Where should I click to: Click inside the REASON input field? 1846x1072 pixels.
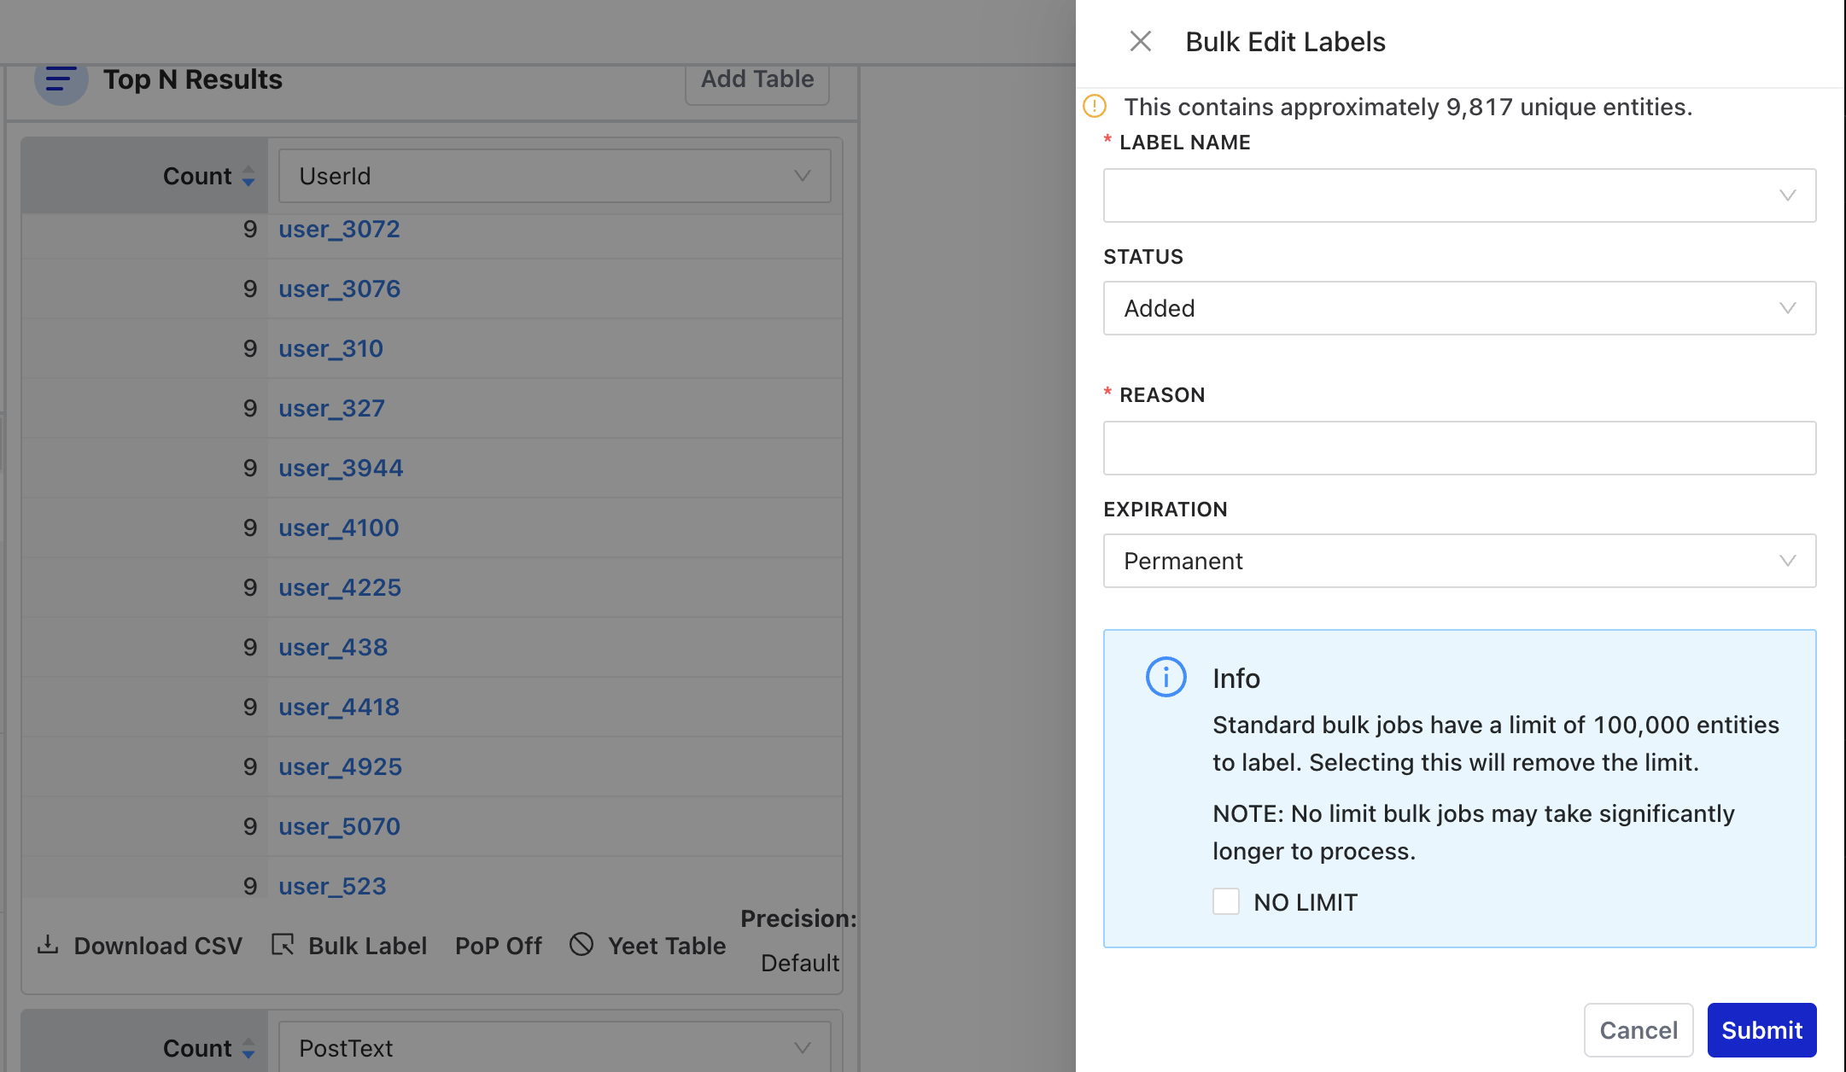point(1459,448)
